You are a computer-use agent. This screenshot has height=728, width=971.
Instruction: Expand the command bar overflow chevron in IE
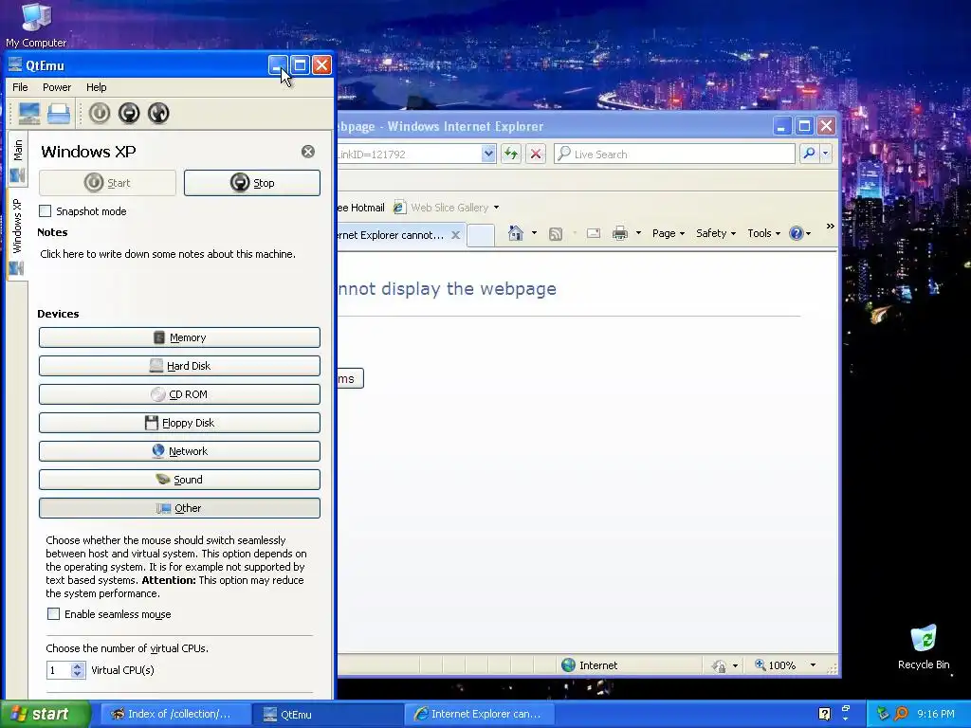[x=831, y=227]
